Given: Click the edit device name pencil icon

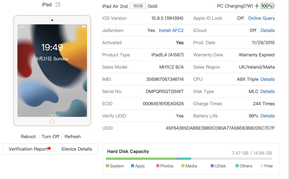Looking at the screenshot, I should [58, 4].
